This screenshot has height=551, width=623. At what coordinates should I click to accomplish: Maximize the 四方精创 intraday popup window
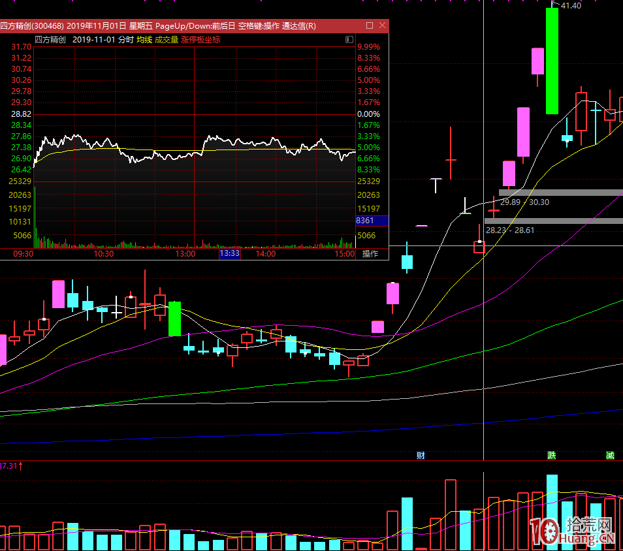tap(370, 25)
